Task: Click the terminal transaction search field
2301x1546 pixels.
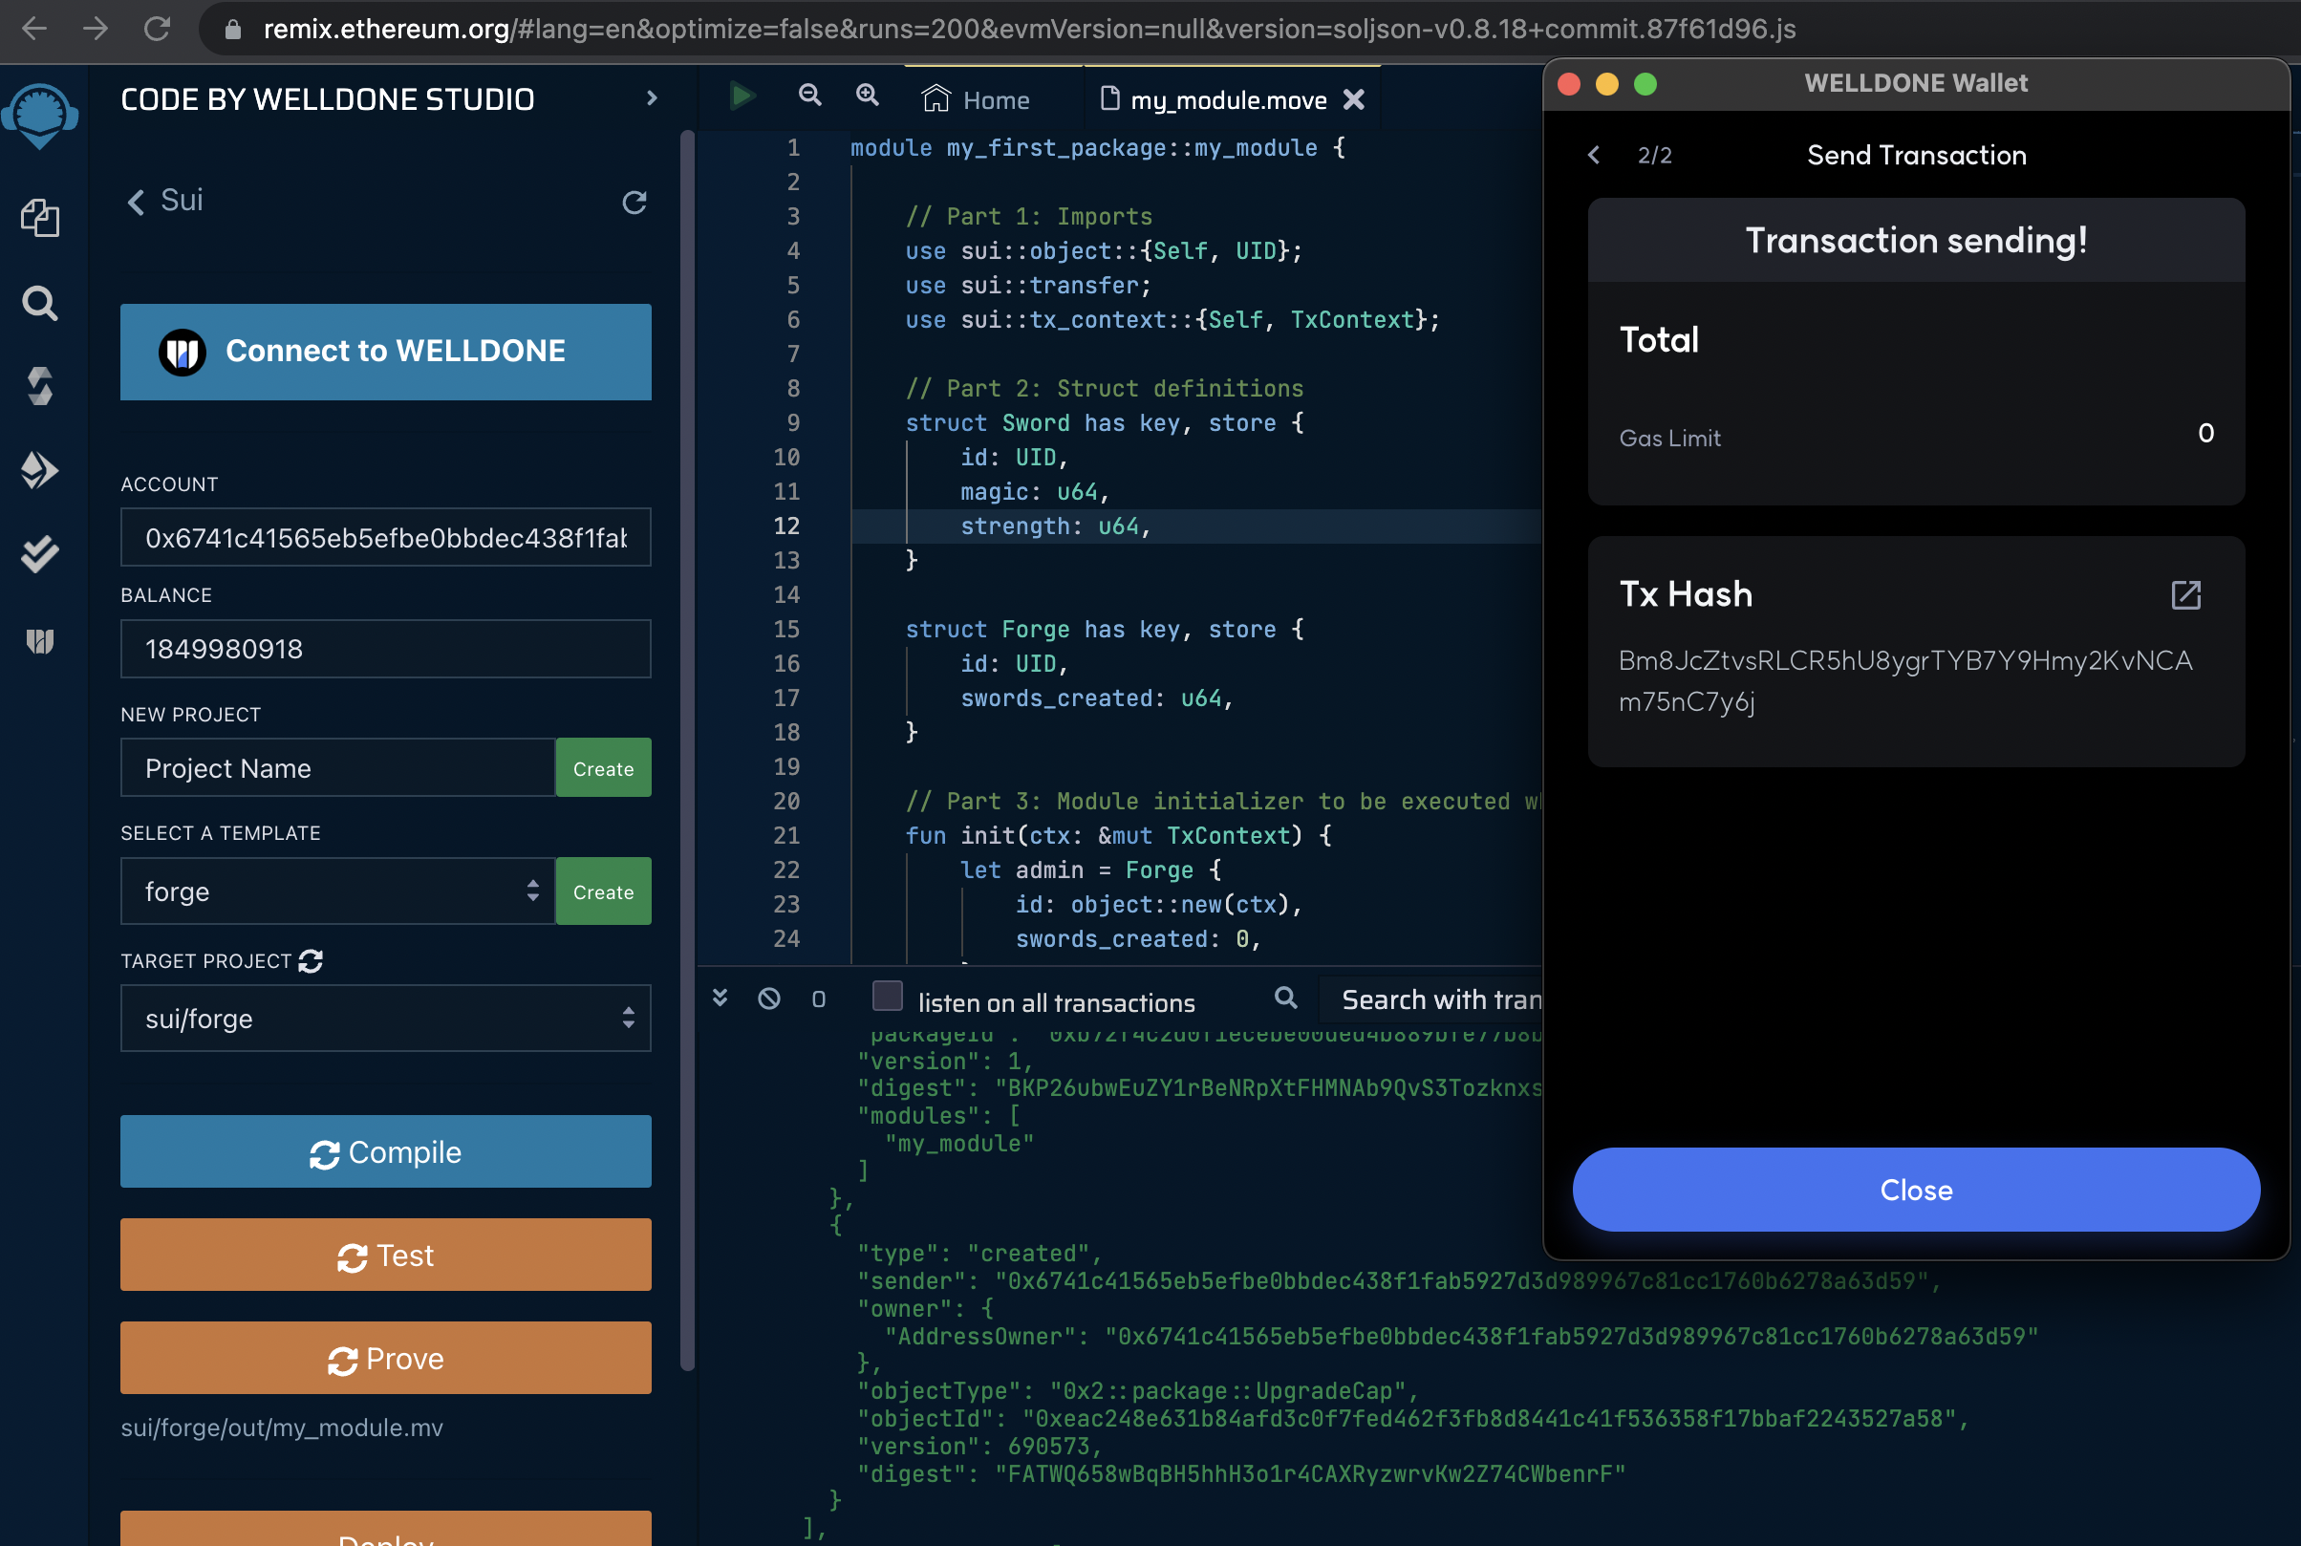Action: pos(1431,999)
